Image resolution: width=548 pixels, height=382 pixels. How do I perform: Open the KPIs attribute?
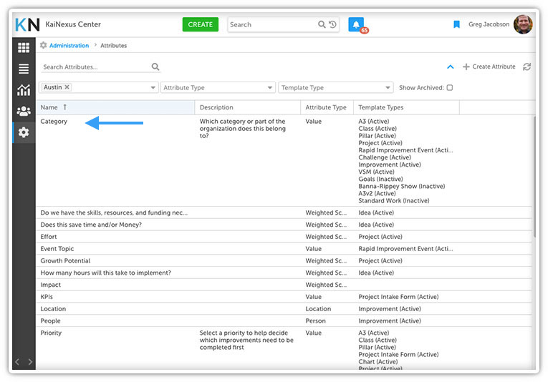coord(47,297)
